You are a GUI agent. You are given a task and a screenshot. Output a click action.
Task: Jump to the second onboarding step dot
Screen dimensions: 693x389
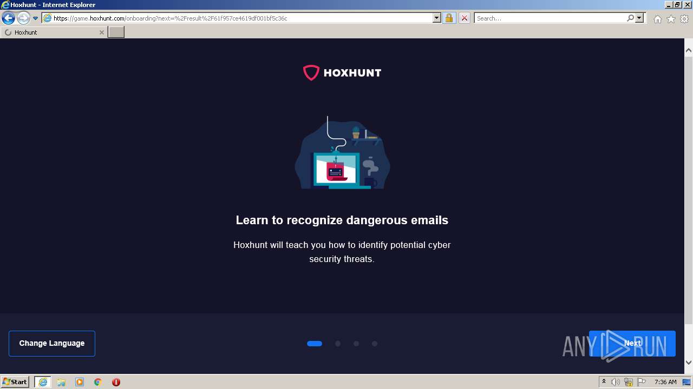(338, 344)
